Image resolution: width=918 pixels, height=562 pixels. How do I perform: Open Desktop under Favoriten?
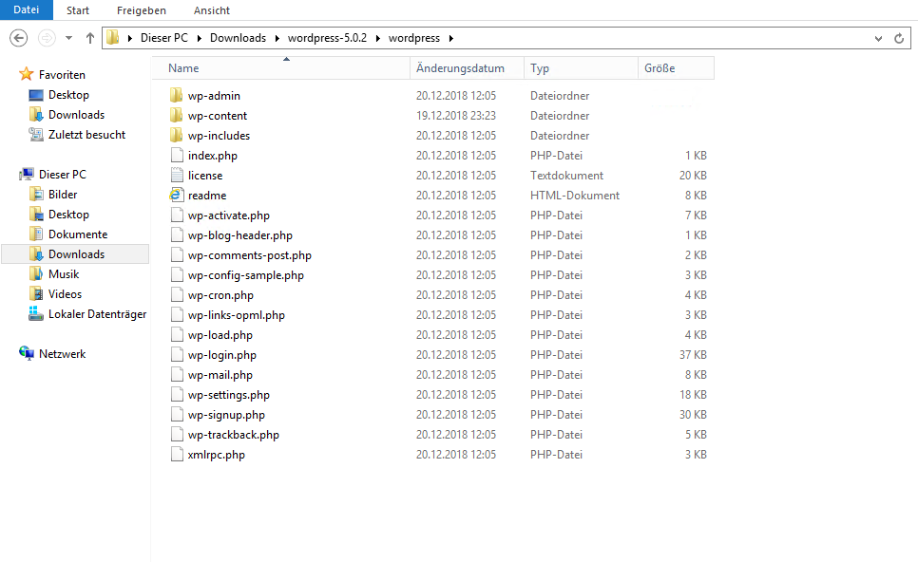tap(68, 95)
